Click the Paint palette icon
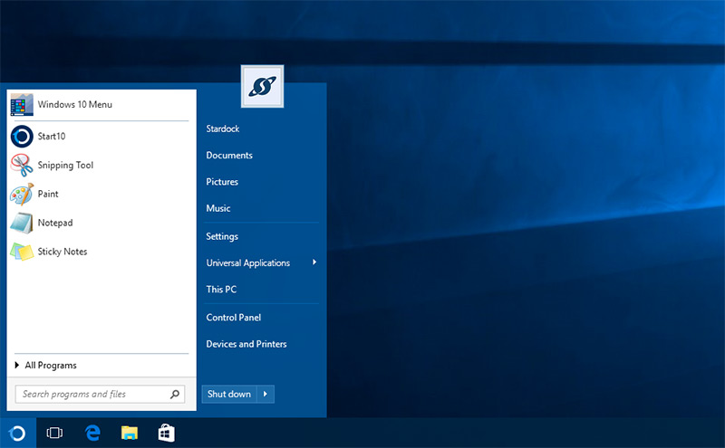This screenshot has width=725, height=448. (x=22, y=194)
